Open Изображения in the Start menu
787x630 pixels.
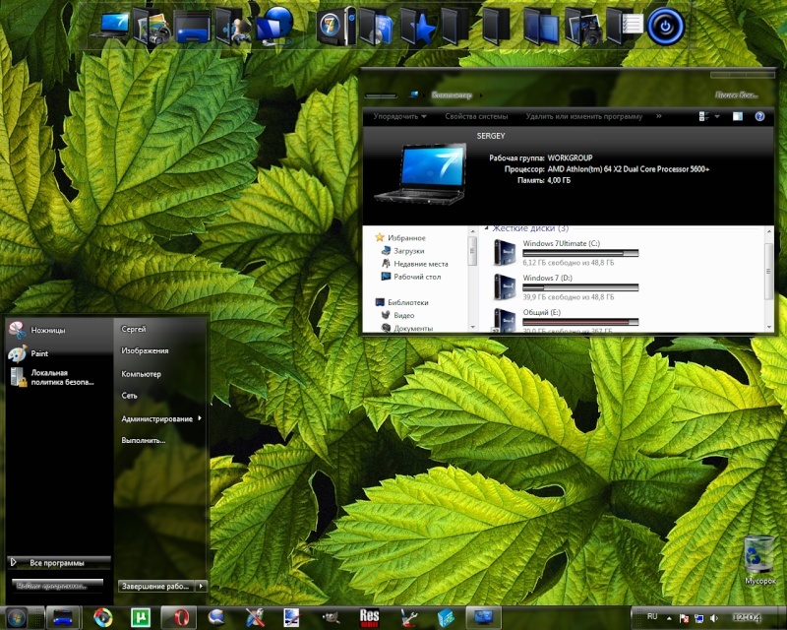[x=145, y=350]
